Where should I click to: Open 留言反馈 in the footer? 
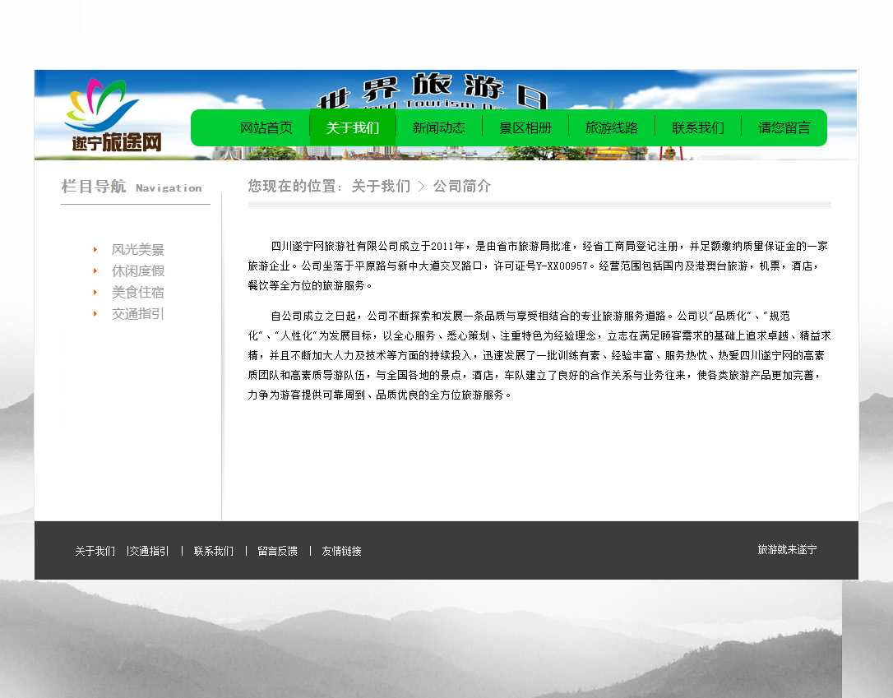[x=277, y=551]
